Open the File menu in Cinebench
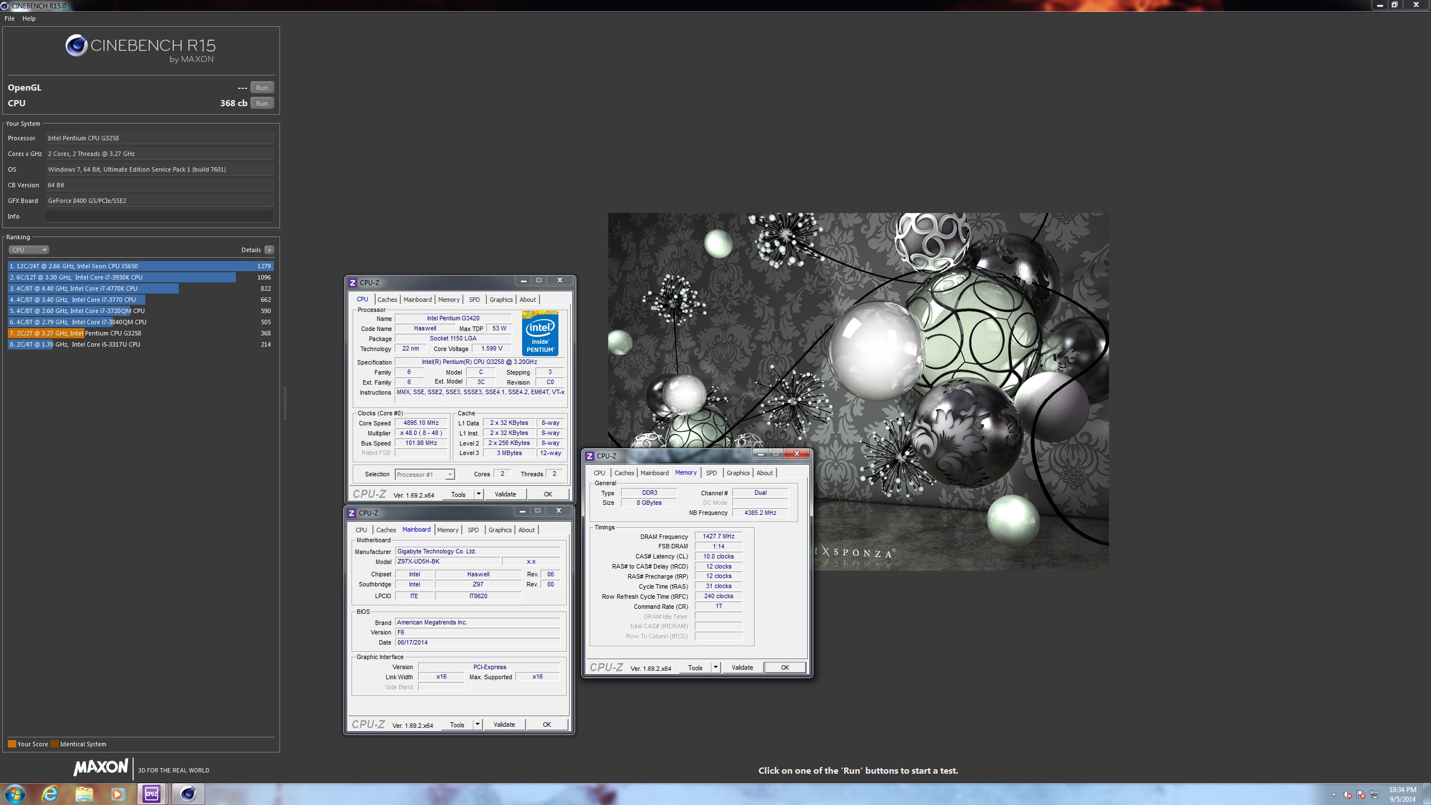Viewport: 1431px width, 805px height. tap(10, 18)
